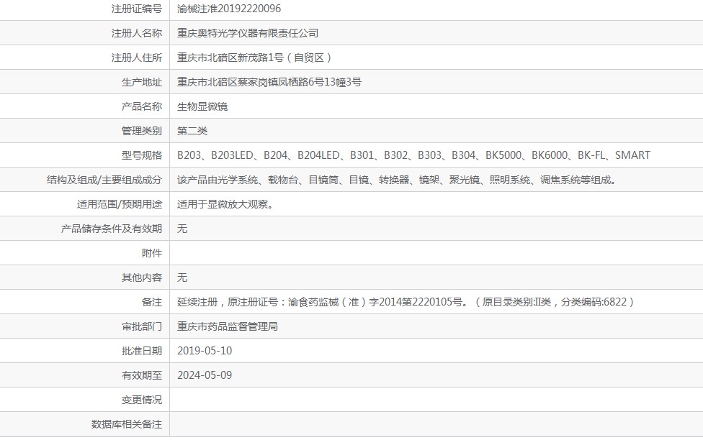Select the 注册人名称 label
This screenshot has width=703, height=445.
(137, 33)
